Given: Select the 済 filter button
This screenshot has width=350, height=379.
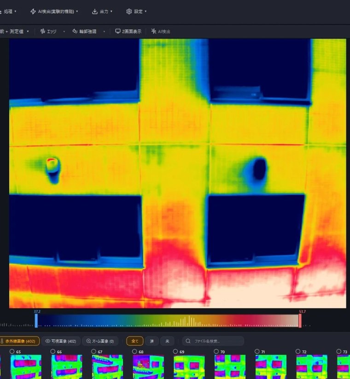Looking at the screenshot, I should (x=152, y=341).
